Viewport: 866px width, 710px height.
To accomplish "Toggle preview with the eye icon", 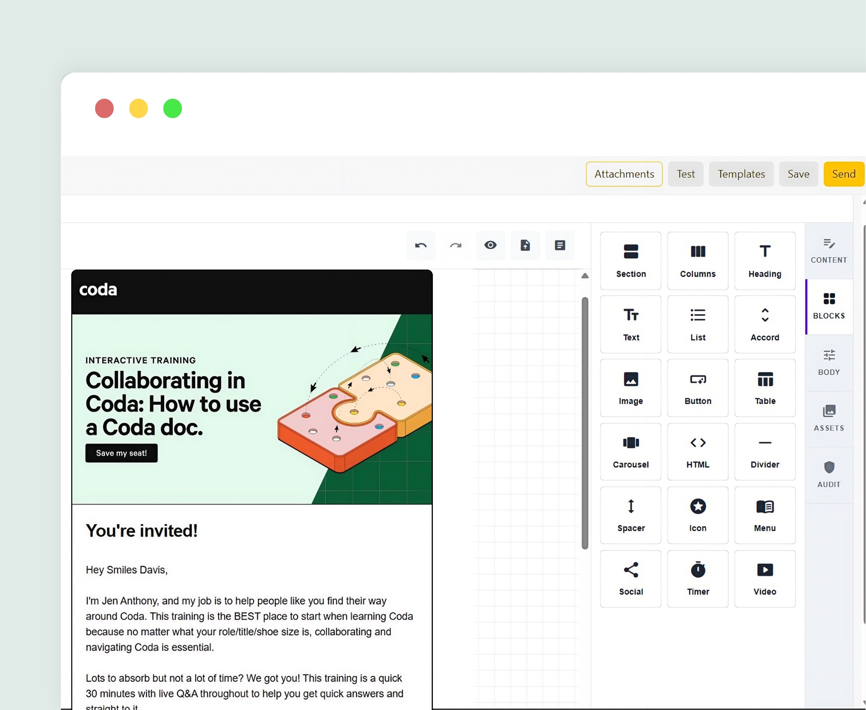I will pyautogui.click(x=490, y=245).
